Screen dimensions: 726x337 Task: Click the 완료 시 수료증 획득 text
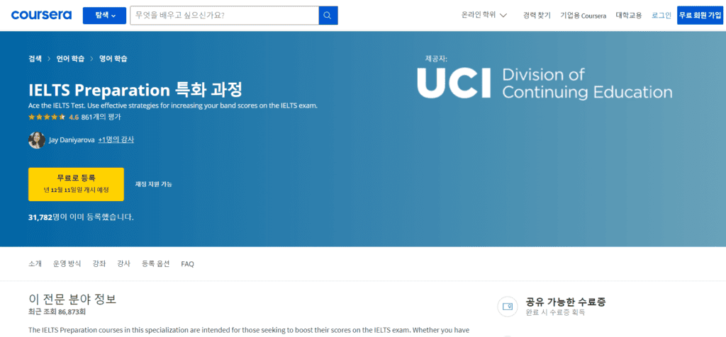556,312
